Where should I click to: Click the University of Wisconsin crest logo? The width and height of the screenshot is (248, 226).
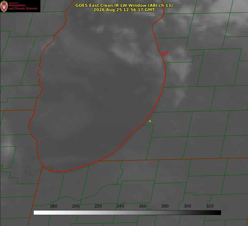[4, 6]
